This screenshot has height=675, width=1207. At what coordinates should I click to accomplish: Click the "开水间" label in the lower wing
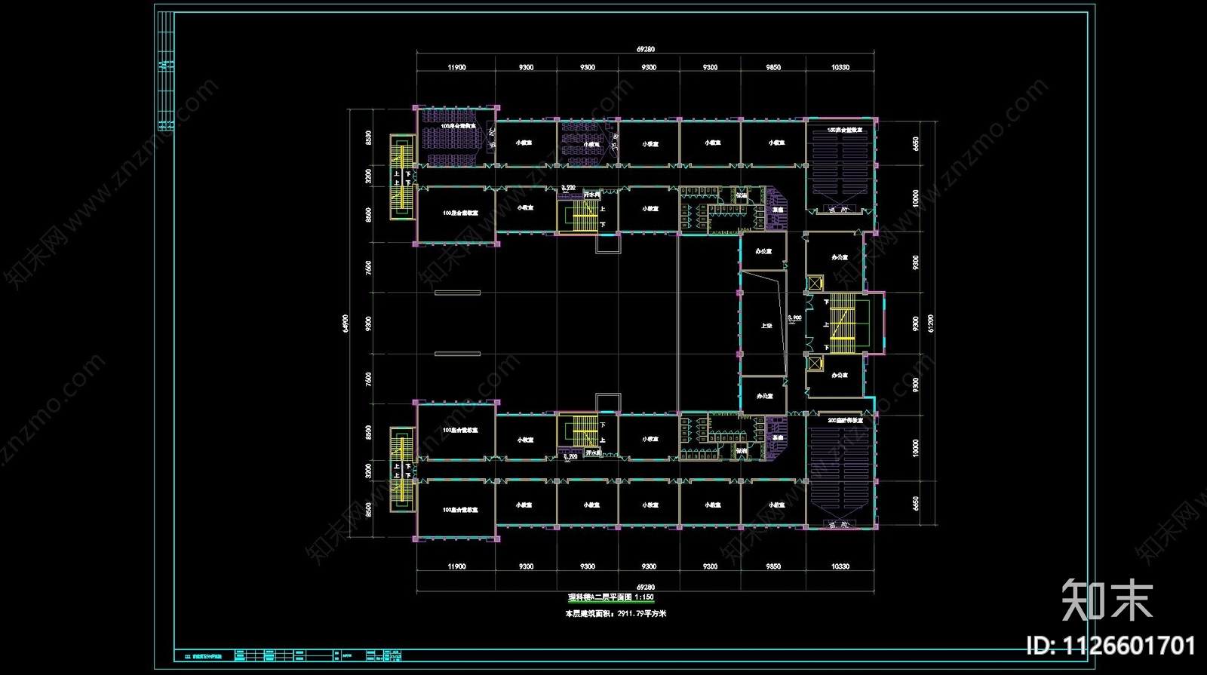pyautogui.click(x=593, y=453)
